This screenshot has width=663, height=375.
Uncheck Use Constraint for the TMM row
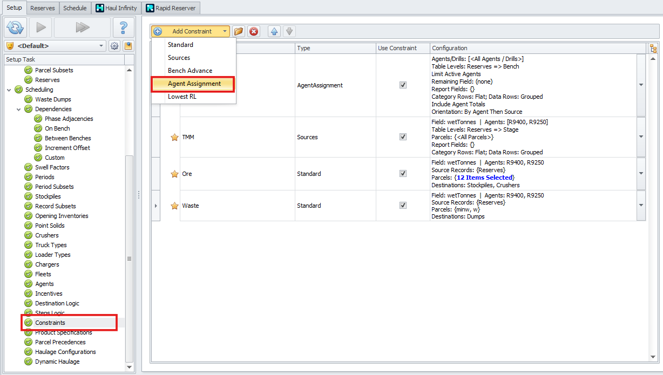pos(403,137)
